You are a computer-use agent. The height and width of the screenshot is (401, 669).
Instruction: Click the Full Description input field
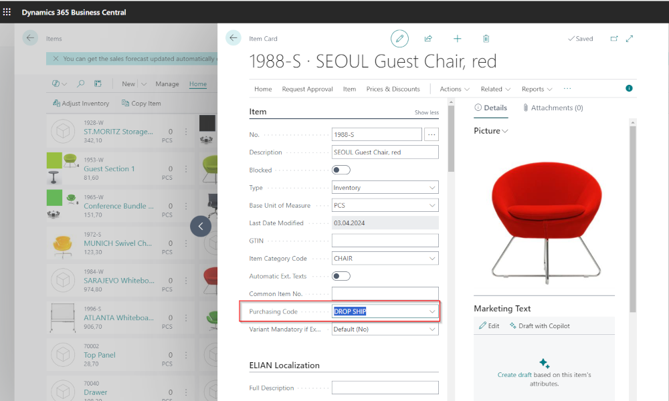385,388
